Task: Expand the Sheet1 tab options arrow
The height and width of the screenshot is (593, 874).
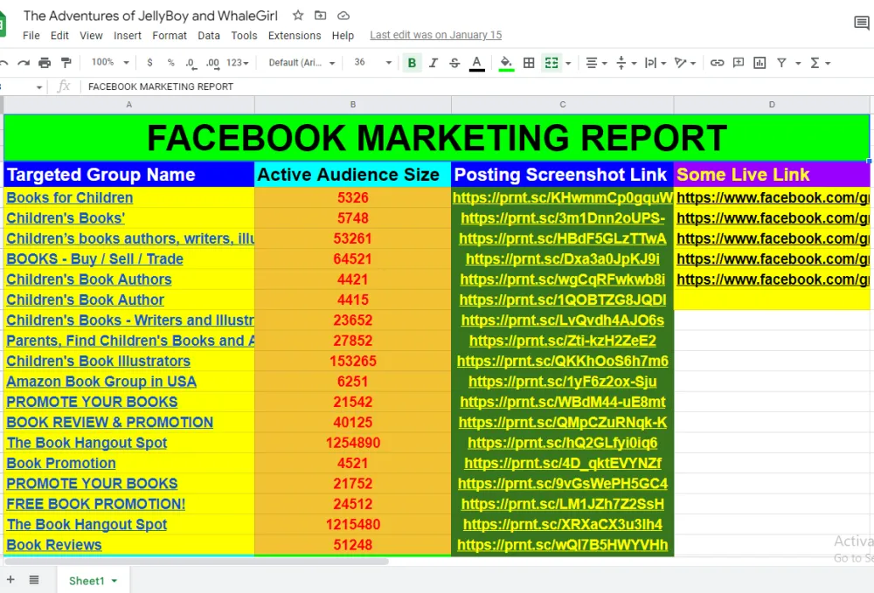Action: coord(114,581)
